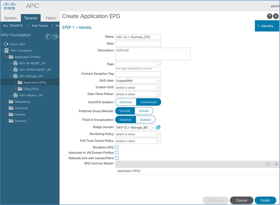Check the Shutdown EPG checkbox
This screenshot has width=280, height=205.
coord(117,147)
